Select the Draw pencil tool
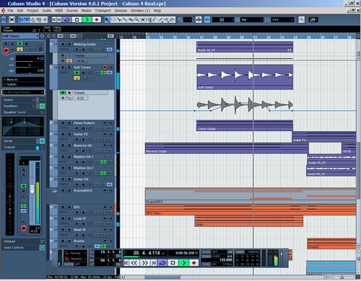Viewport: 361px width, 281px height. coord(155,19)
